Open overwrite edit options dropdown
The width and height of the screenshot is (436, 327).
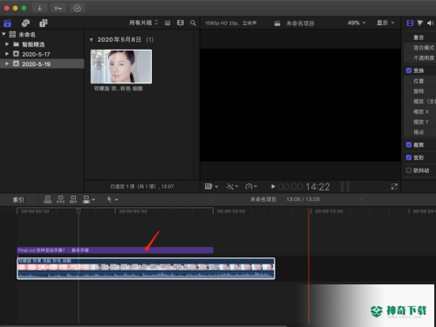(89, 199)
